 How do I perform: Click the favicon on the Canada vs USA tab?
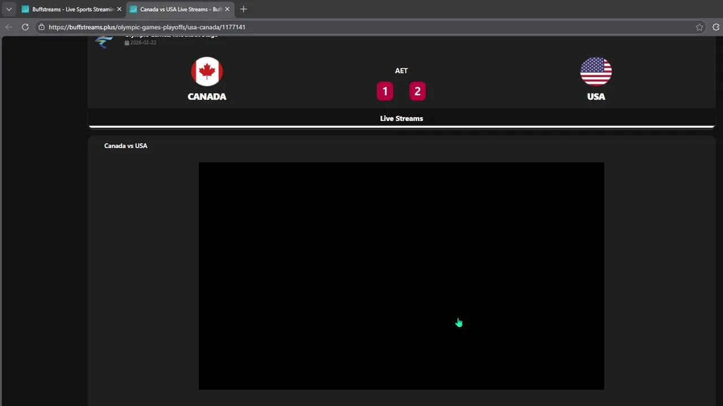[x=133, y=9]
